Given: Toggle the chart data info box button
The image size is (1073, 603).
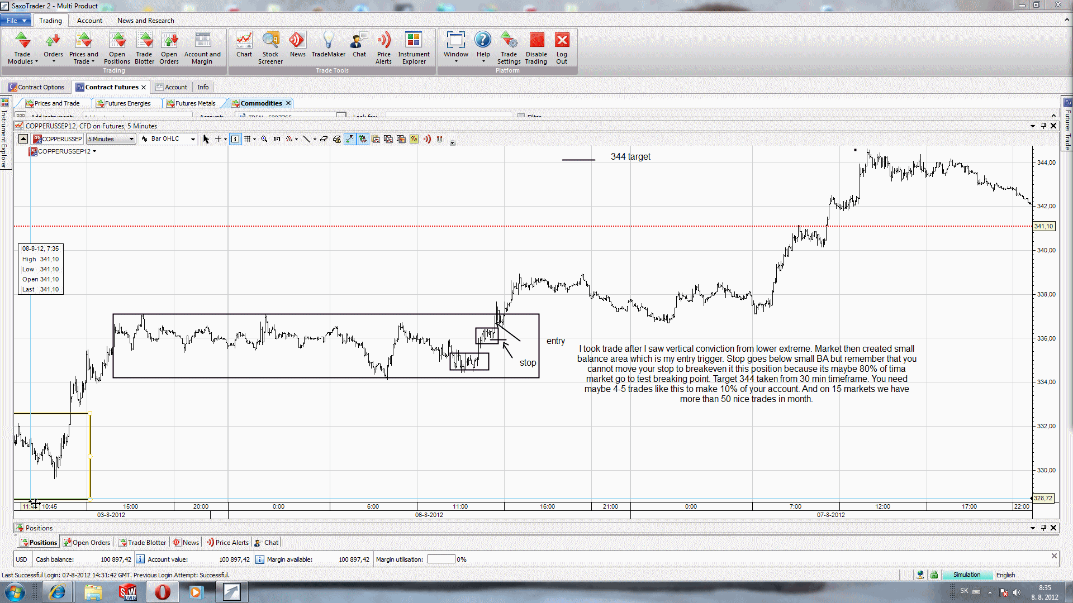Looking at the screenshot, I should pos(235,139).
